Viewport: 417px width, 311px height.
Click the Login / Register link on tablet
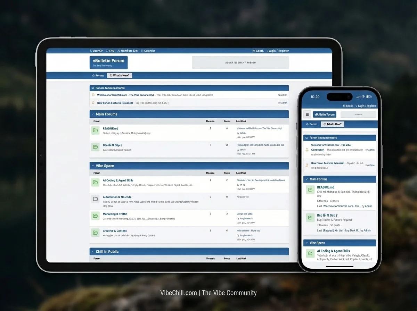[277, 51]
